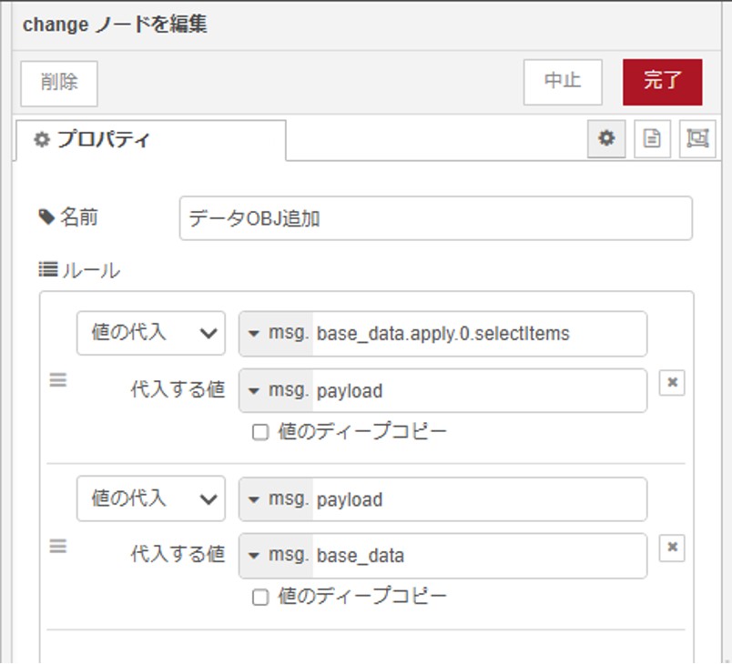
Task: Open node appearance icon
Action: (697, 139)
